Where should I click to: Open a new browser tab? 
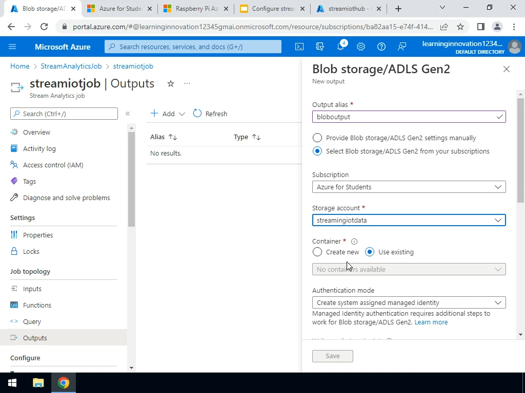click(x=398, y=9)
